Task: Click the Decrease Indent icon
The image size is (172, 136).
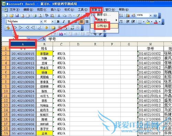Action: click(128, 22)
